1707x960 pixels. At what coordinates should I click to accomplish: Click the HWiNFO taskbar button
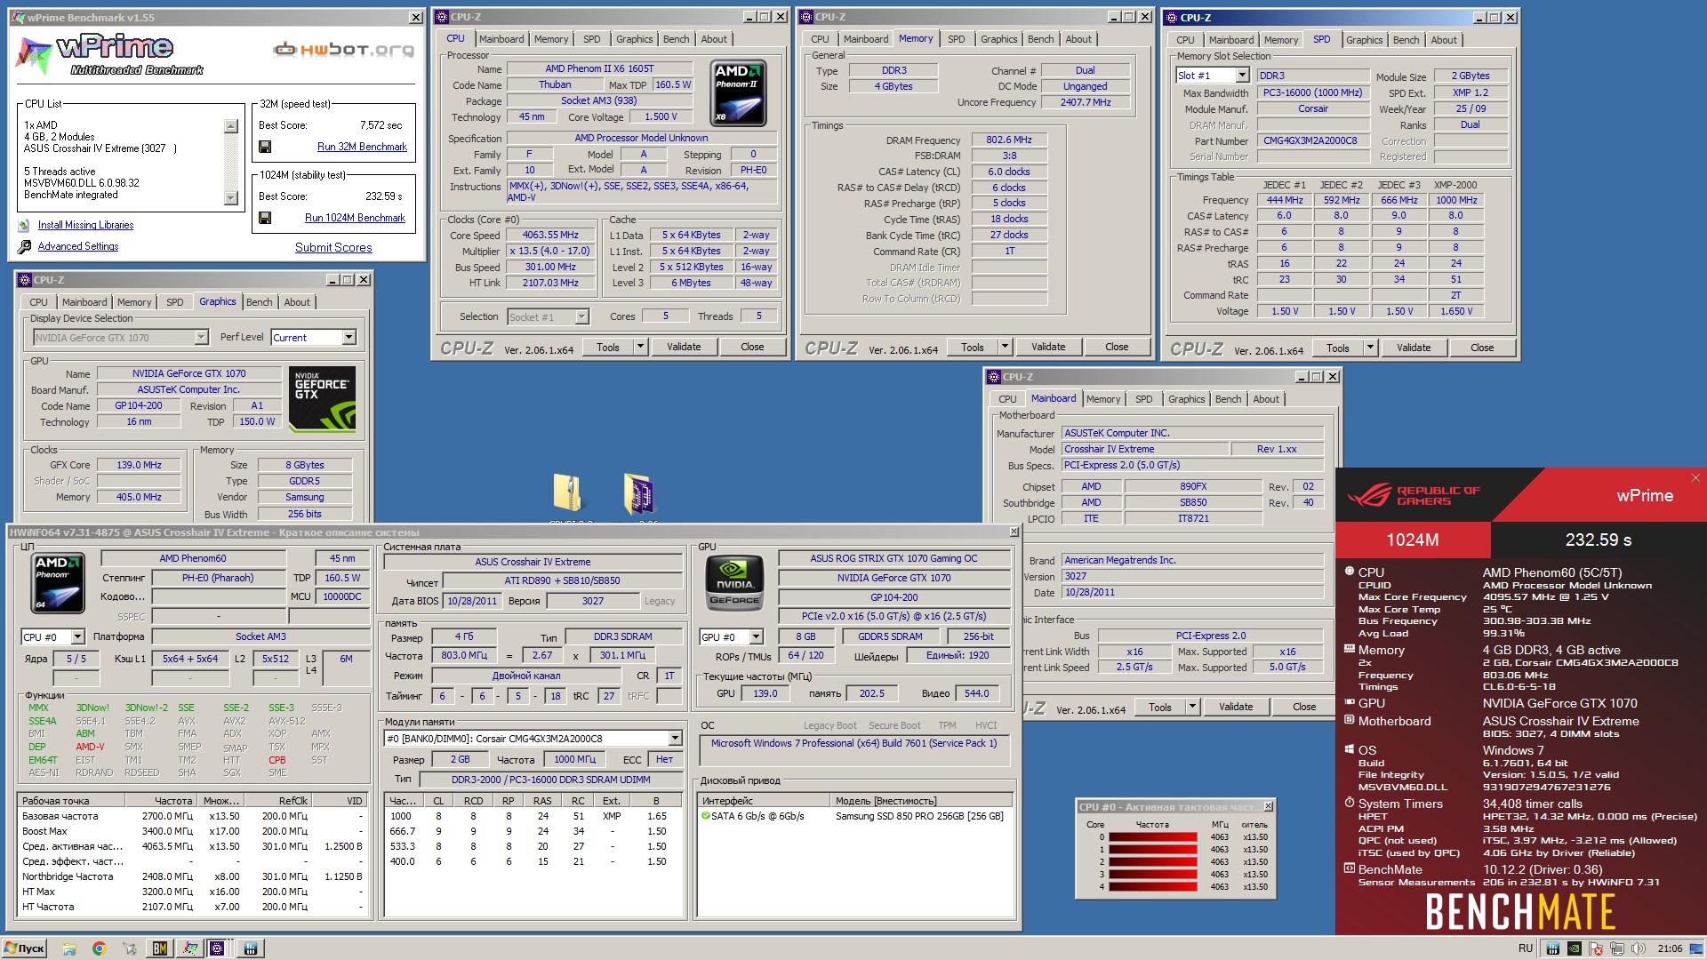[x=251, y=948]
